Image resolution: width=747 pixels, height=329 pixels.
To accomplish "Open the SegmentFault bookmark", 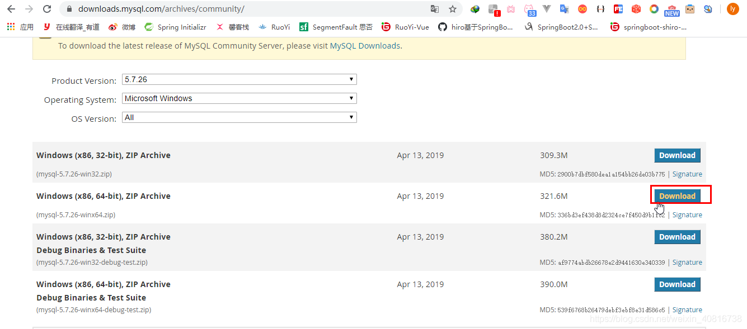I will [x=336, y=27].
